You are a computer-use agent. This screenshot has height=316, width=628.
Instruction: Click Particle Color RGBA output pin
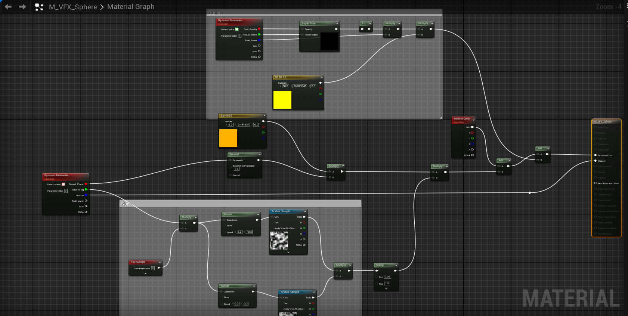(x=473, y=155)
